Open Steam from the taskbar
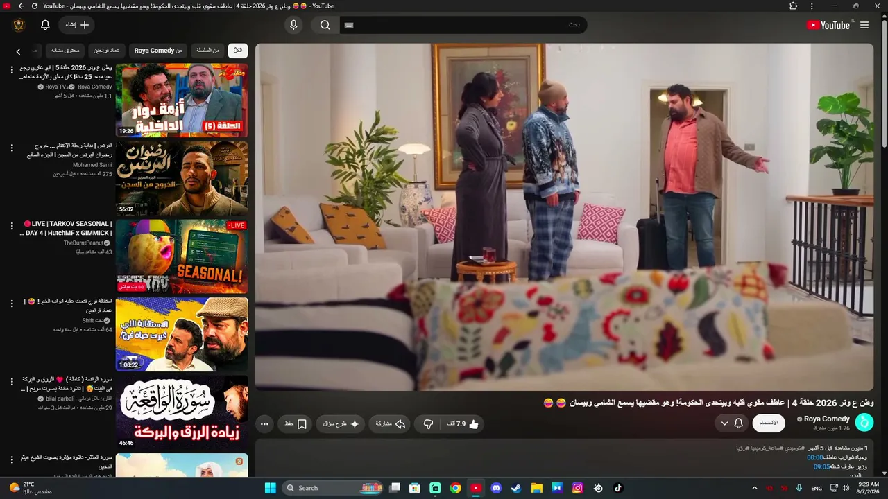This screenshot has height=499, width=888. [x=516, y=488]
